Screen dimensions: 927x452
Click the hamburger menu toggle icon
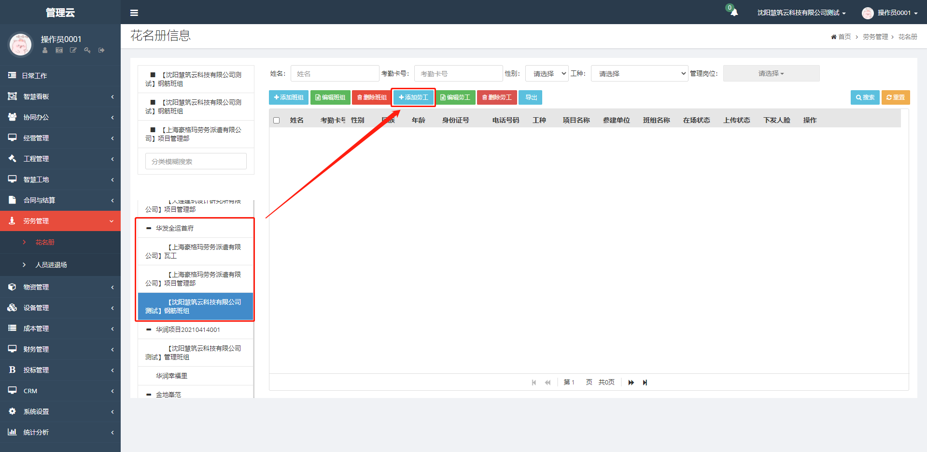point(134,13)
